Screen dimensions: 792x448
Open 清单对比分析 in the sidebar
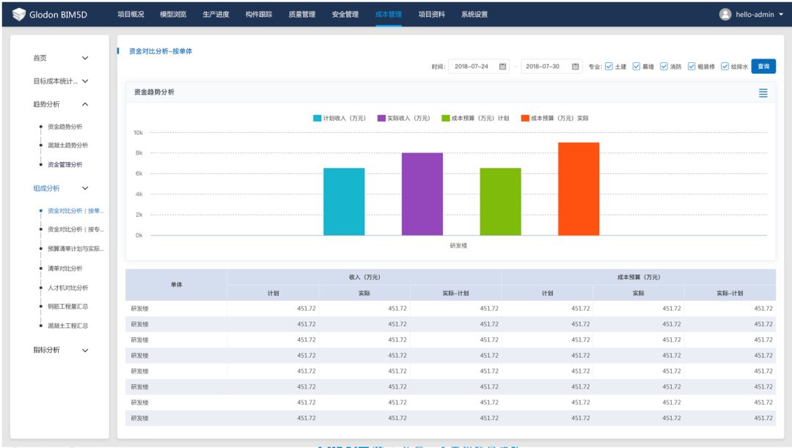[65, 268]
